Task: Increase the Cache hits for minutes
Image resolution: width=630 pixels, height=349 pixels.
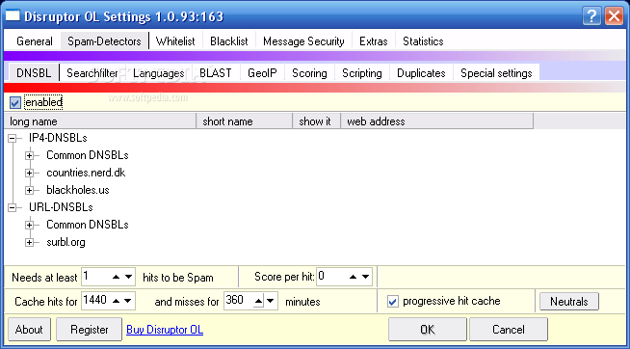Action: click(117, 301)
